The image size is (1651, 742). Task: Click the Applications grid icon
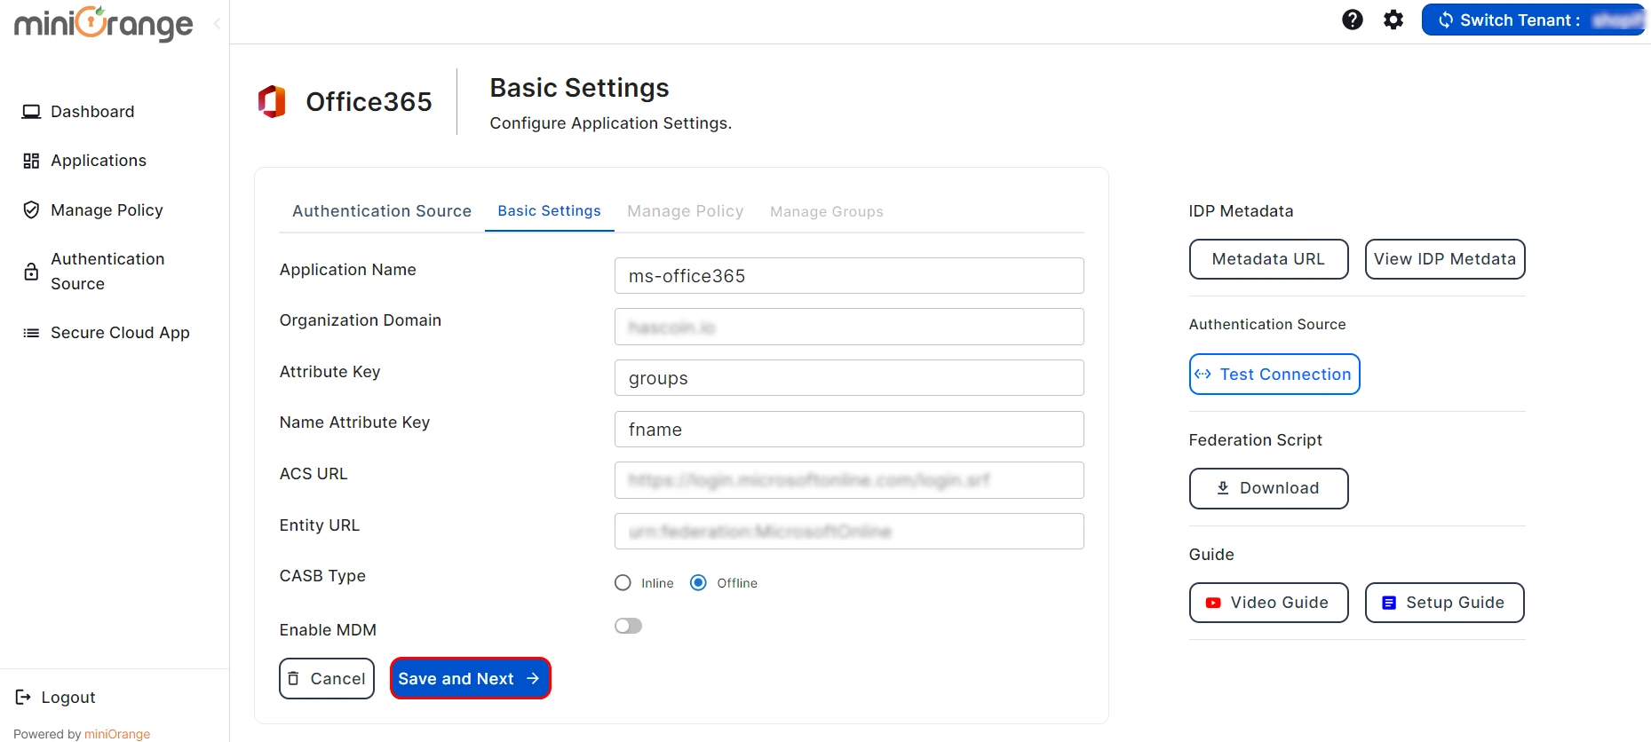point(31,161)
